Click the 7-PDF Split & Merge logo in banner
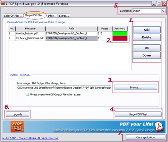Screen dimensions: 168x142 coord(17,127)
